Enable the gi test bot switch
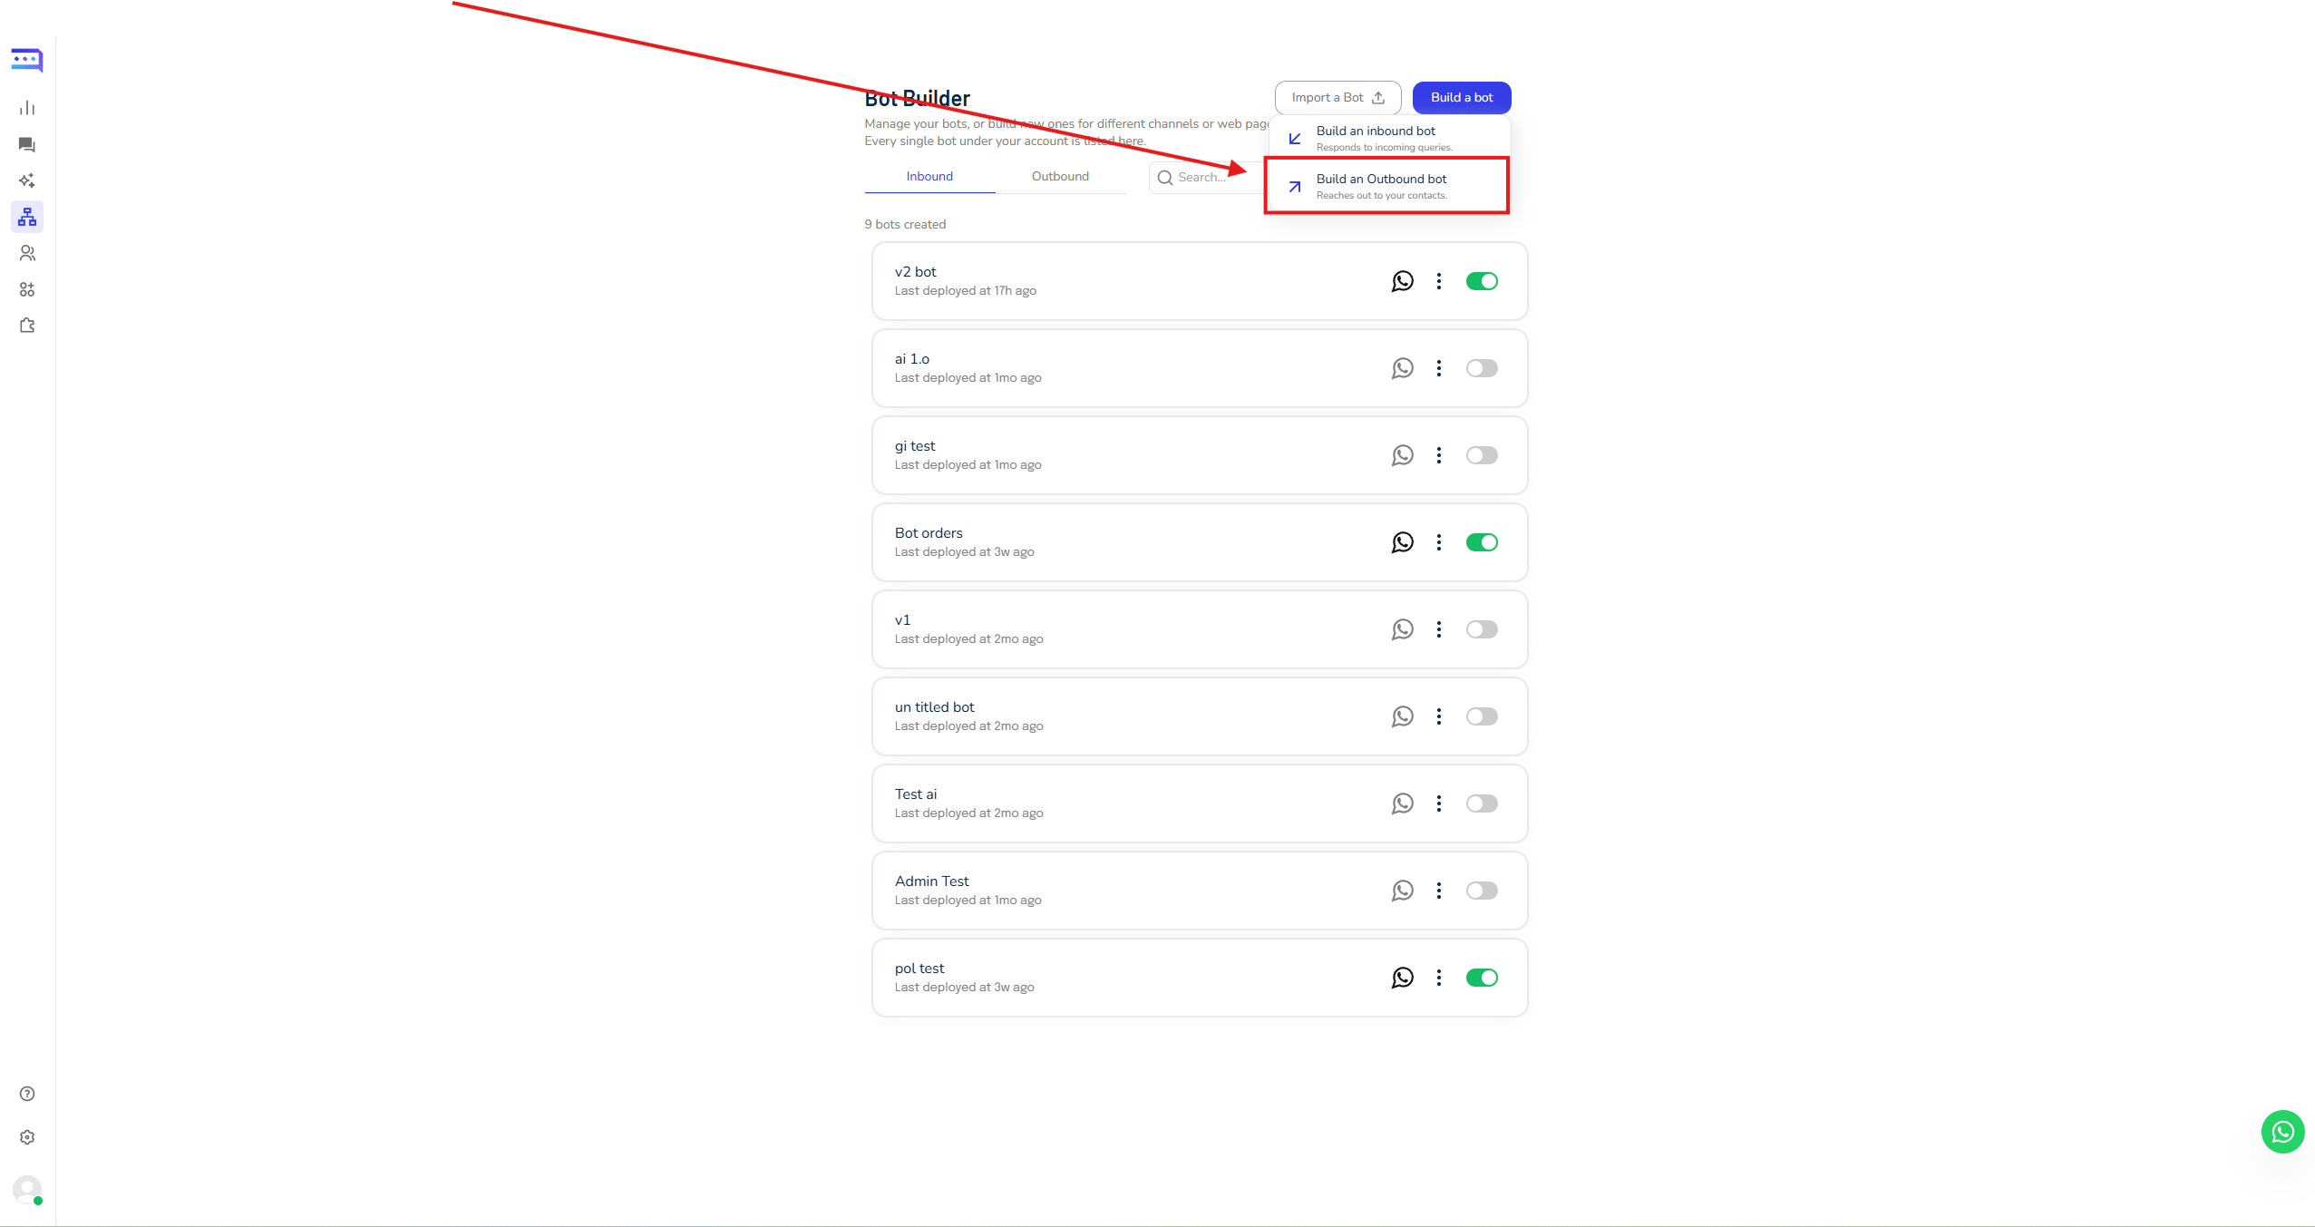 1482,455
